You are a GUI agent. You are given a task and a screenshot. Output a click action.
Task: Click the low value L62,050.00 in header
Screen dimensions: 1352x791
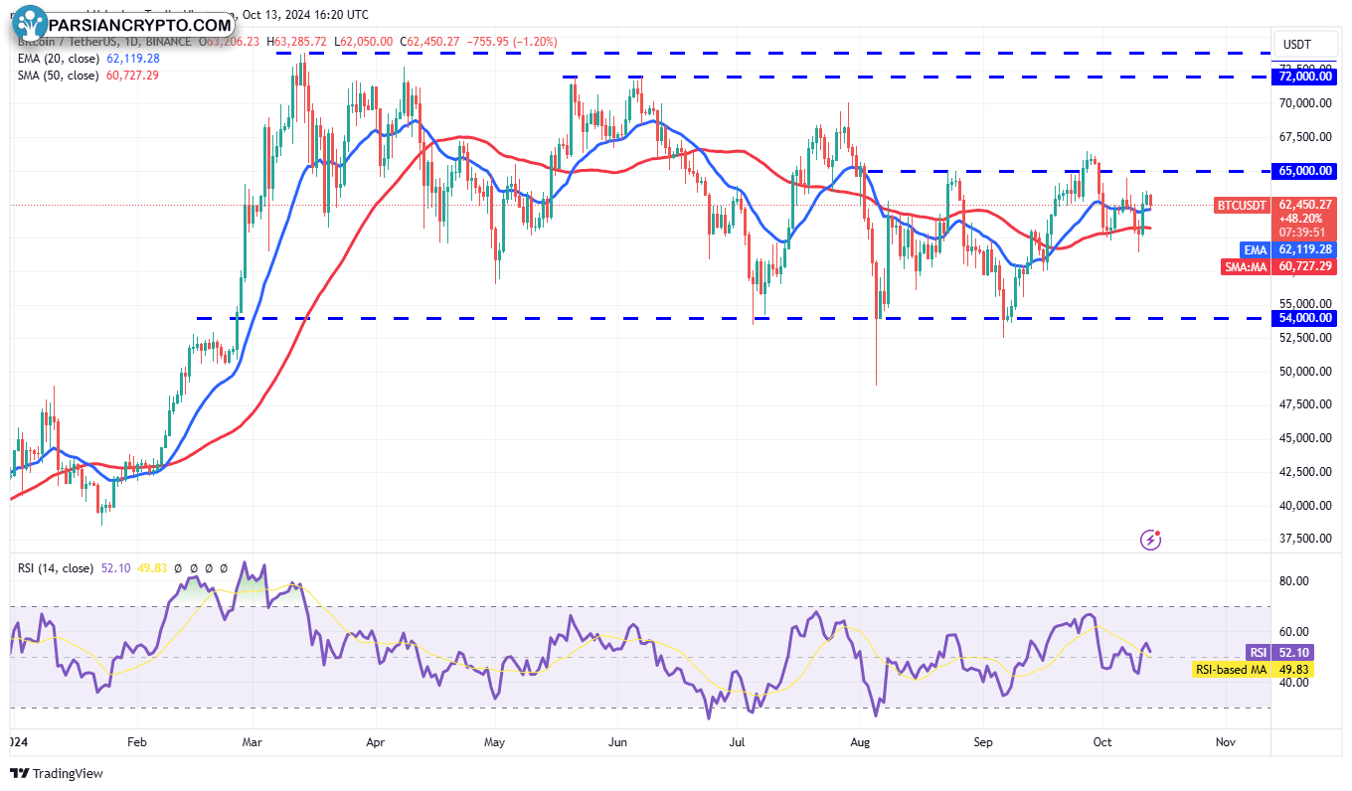point(362,42)
